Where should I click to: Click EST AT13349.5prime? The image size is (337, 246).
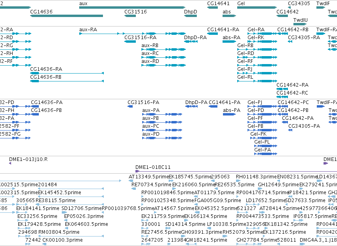click(149, 177)
